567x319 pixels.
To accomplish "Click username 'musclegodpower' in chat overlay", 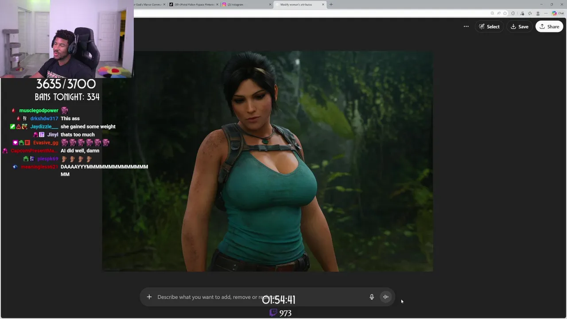I will (39, 110).
